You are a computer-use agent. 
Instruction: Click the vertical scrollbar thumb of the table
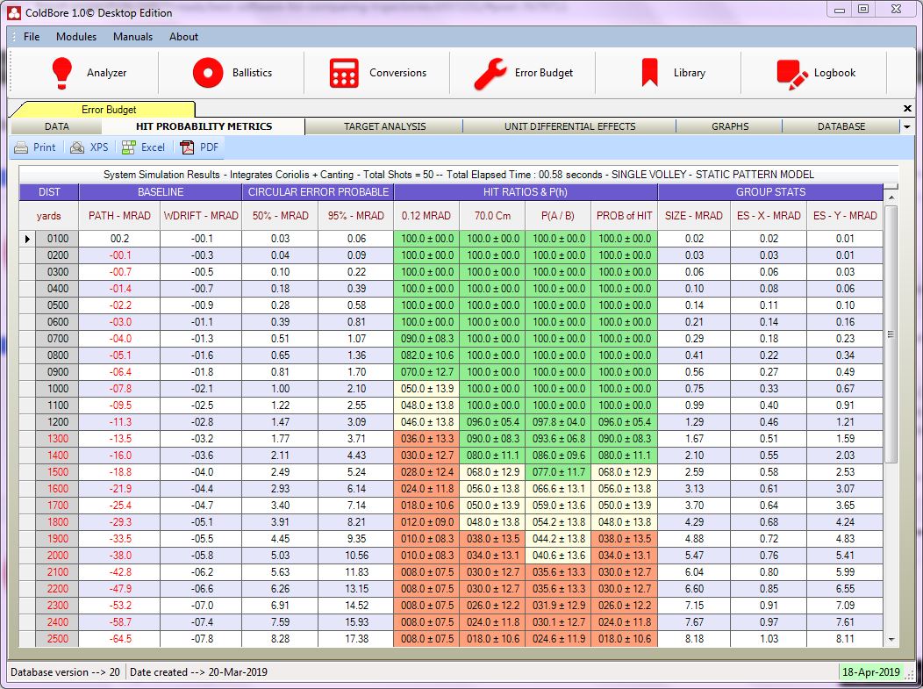pyautogui.click(x=891, y=334)
